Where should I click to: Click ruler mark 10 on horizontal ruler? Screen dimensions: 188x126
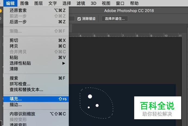(x=166, y=36)
